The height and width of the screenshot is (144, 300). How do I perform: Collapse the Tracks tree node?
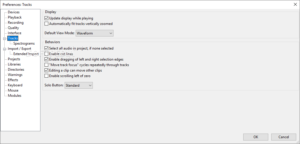coord(5,39)
